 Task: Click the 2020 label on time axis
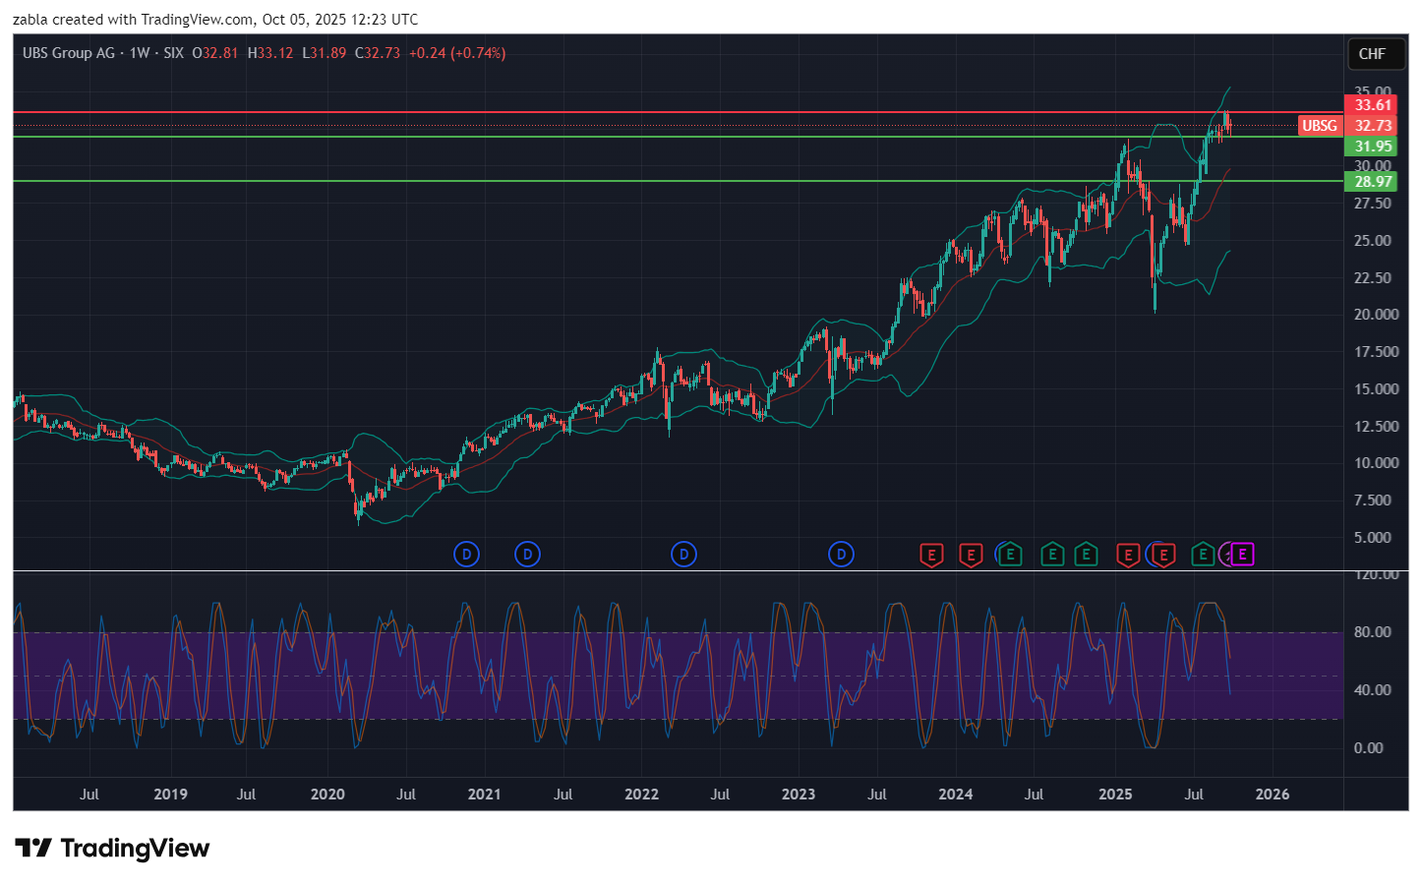pos(327,795)
